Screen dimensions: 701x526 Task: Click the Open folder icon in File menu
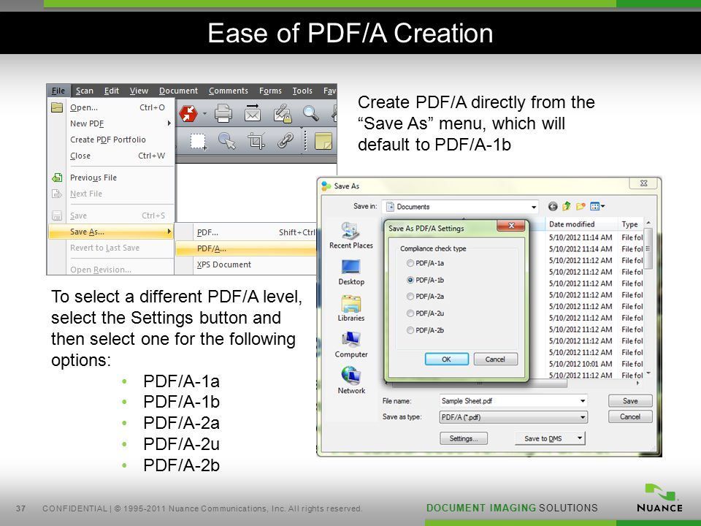(x=57, y=107)
